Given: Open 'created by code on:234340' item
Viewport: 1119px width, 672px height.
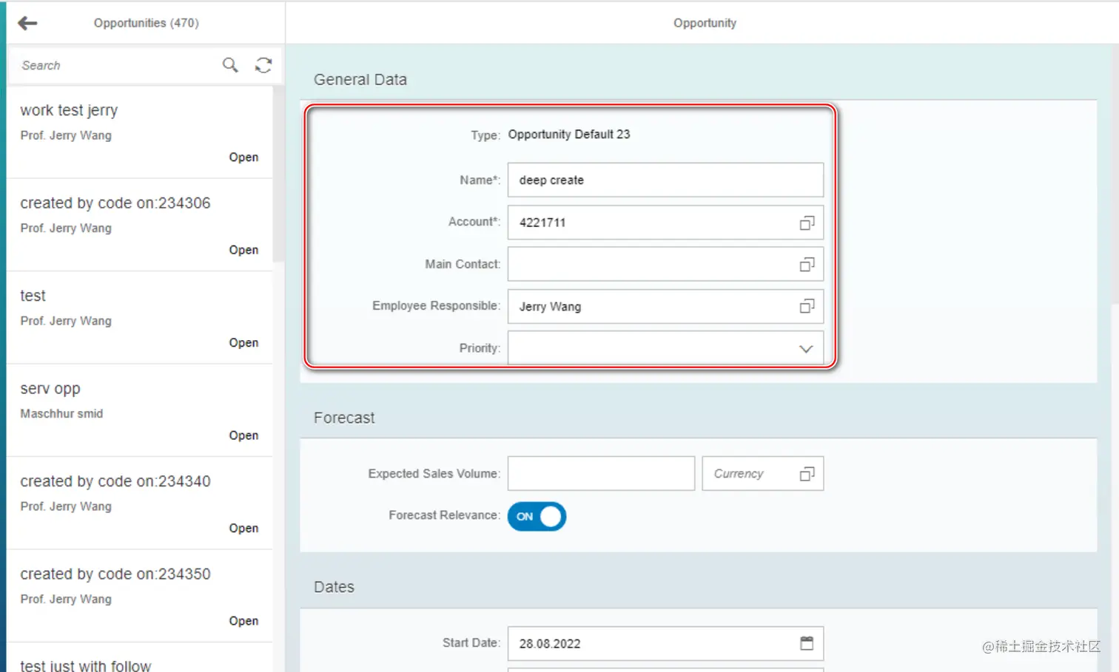Looking at the screenshot, I should pos(139,503).
